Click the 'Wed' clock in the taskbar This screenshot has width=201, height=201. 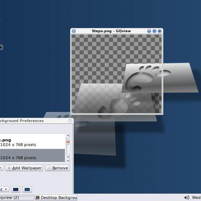[196, 197]
